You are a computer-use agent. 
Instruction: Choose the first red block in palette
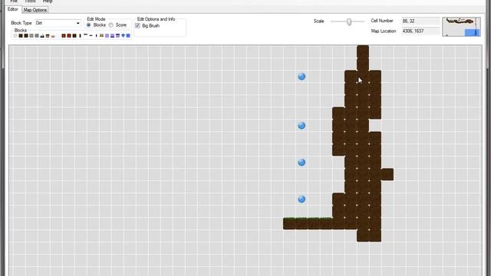tap(63, 36)
